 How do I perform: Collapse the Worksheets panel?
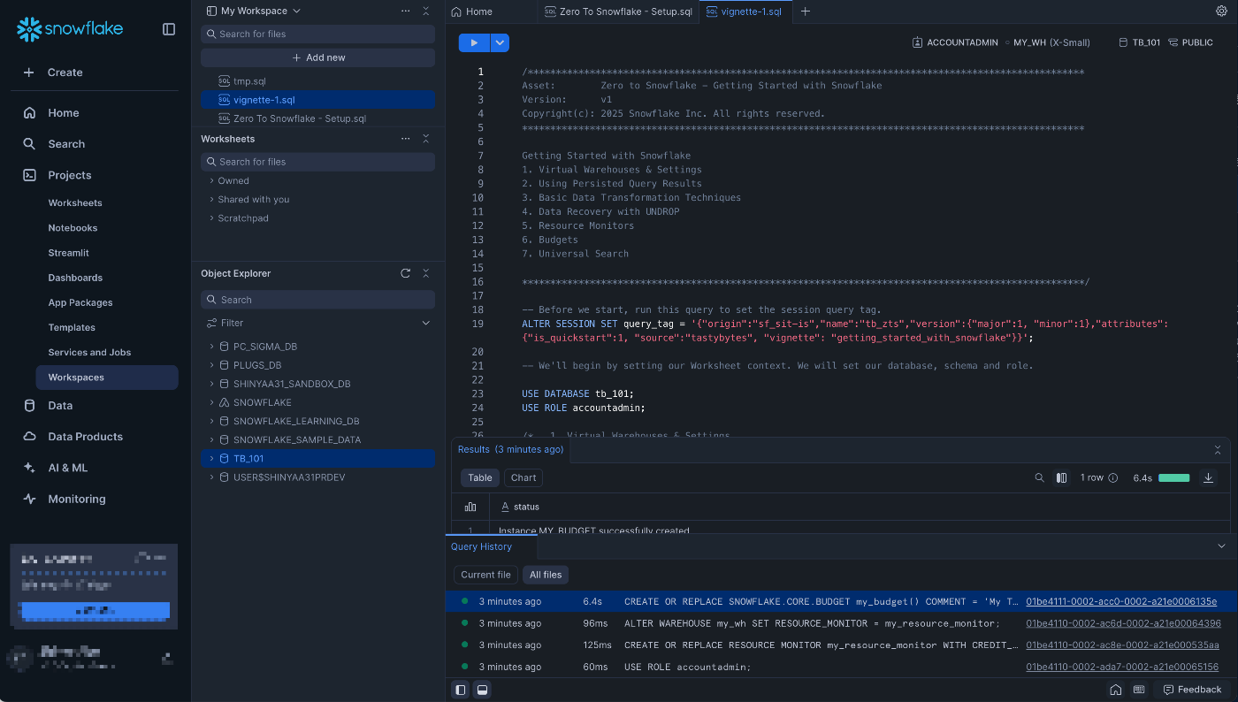[425, 139]
